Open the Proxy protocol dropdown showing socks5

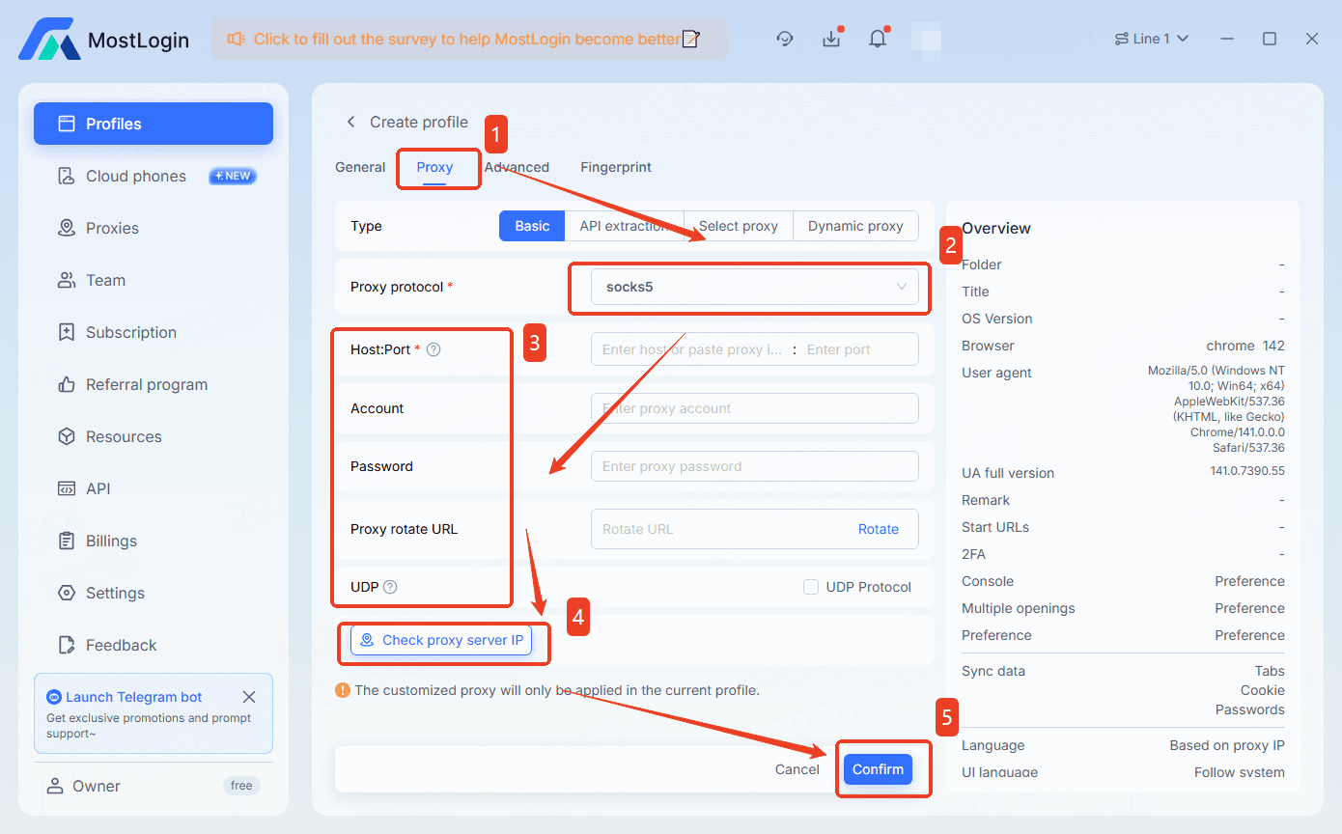click(750, 287)
